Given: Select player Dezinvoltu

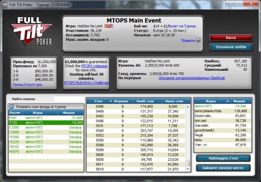Looking at the screenshot, I should [x=223, y=116].
